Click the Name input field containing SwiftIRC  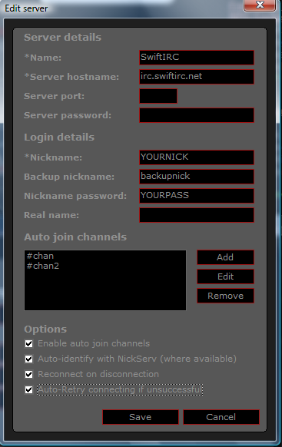click(x=197, y=58)
